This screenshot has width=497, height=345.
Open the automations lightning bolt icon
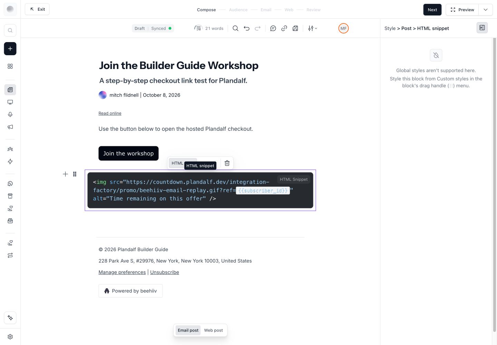coord(10,161)
